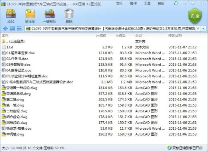Click the 删除 (Delete) trash icon
The image size is (208, 152).
click(x=69, y=14)
